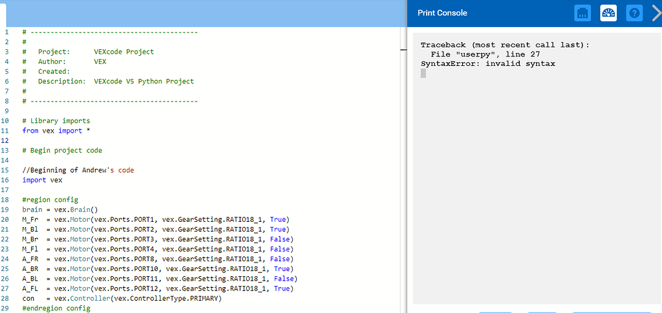Open the question mark help icon
Image resolution: width=662 pixels, height=313 pixels.
(634, 13)
